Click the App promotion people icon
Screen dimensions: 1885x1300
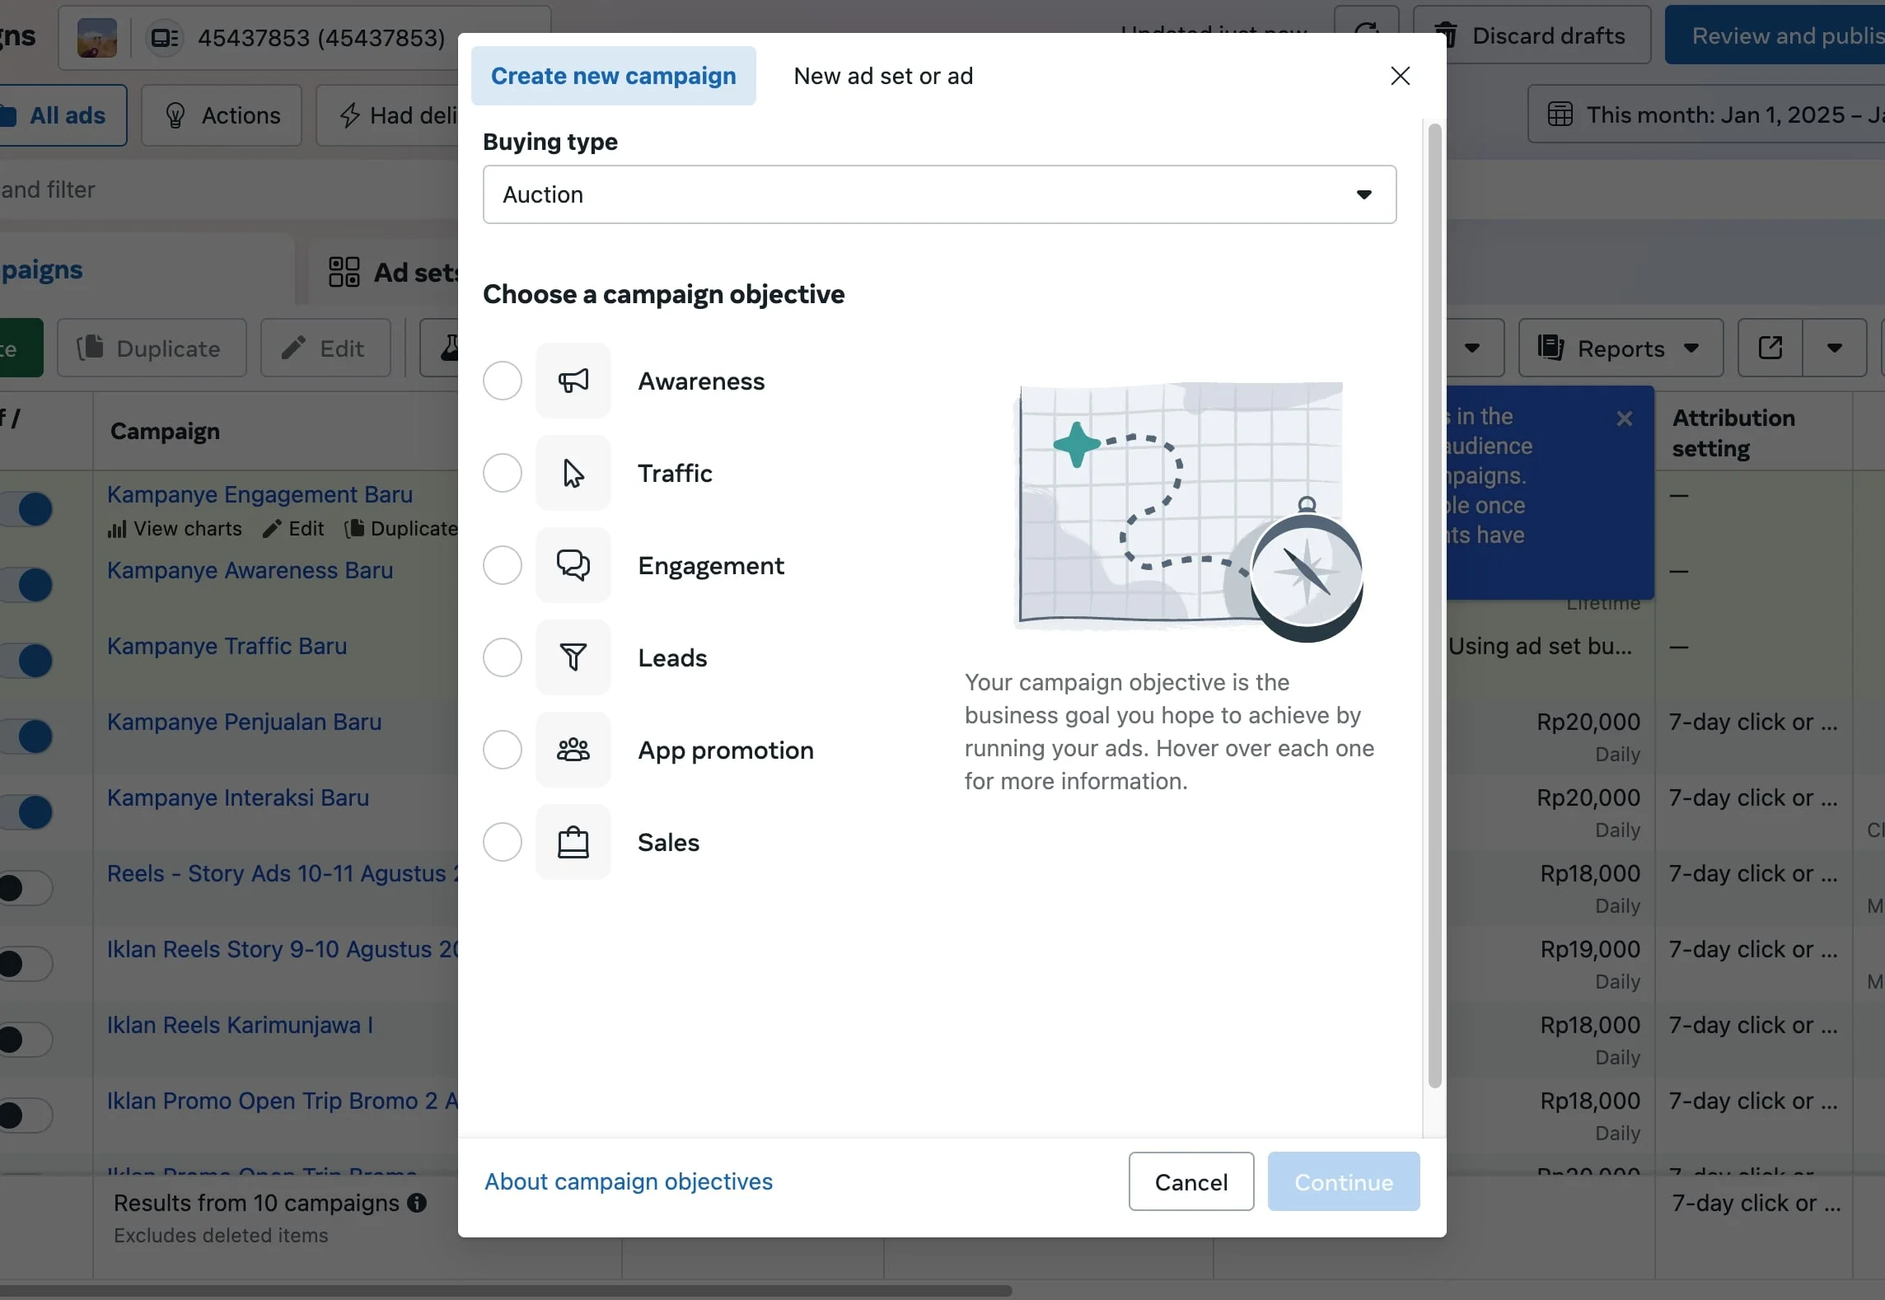[x=573, y=750]
